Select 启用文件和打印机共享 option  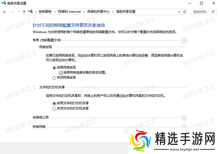(x=54, y=104)
